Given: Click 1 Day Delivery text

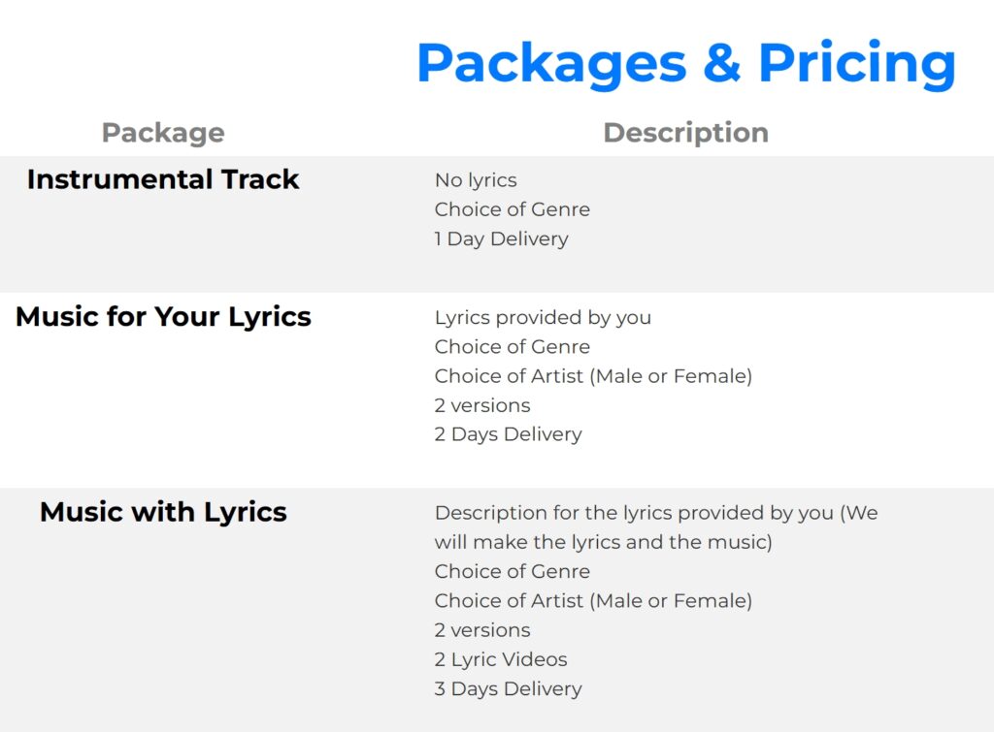Looking at the screenshot, I should tap(502, 239).
